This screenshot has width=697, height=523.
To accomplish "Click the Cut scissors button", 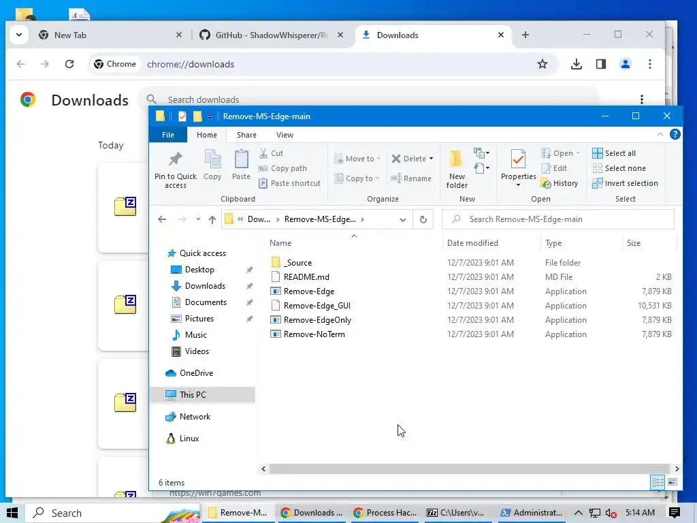I will 271,153.
